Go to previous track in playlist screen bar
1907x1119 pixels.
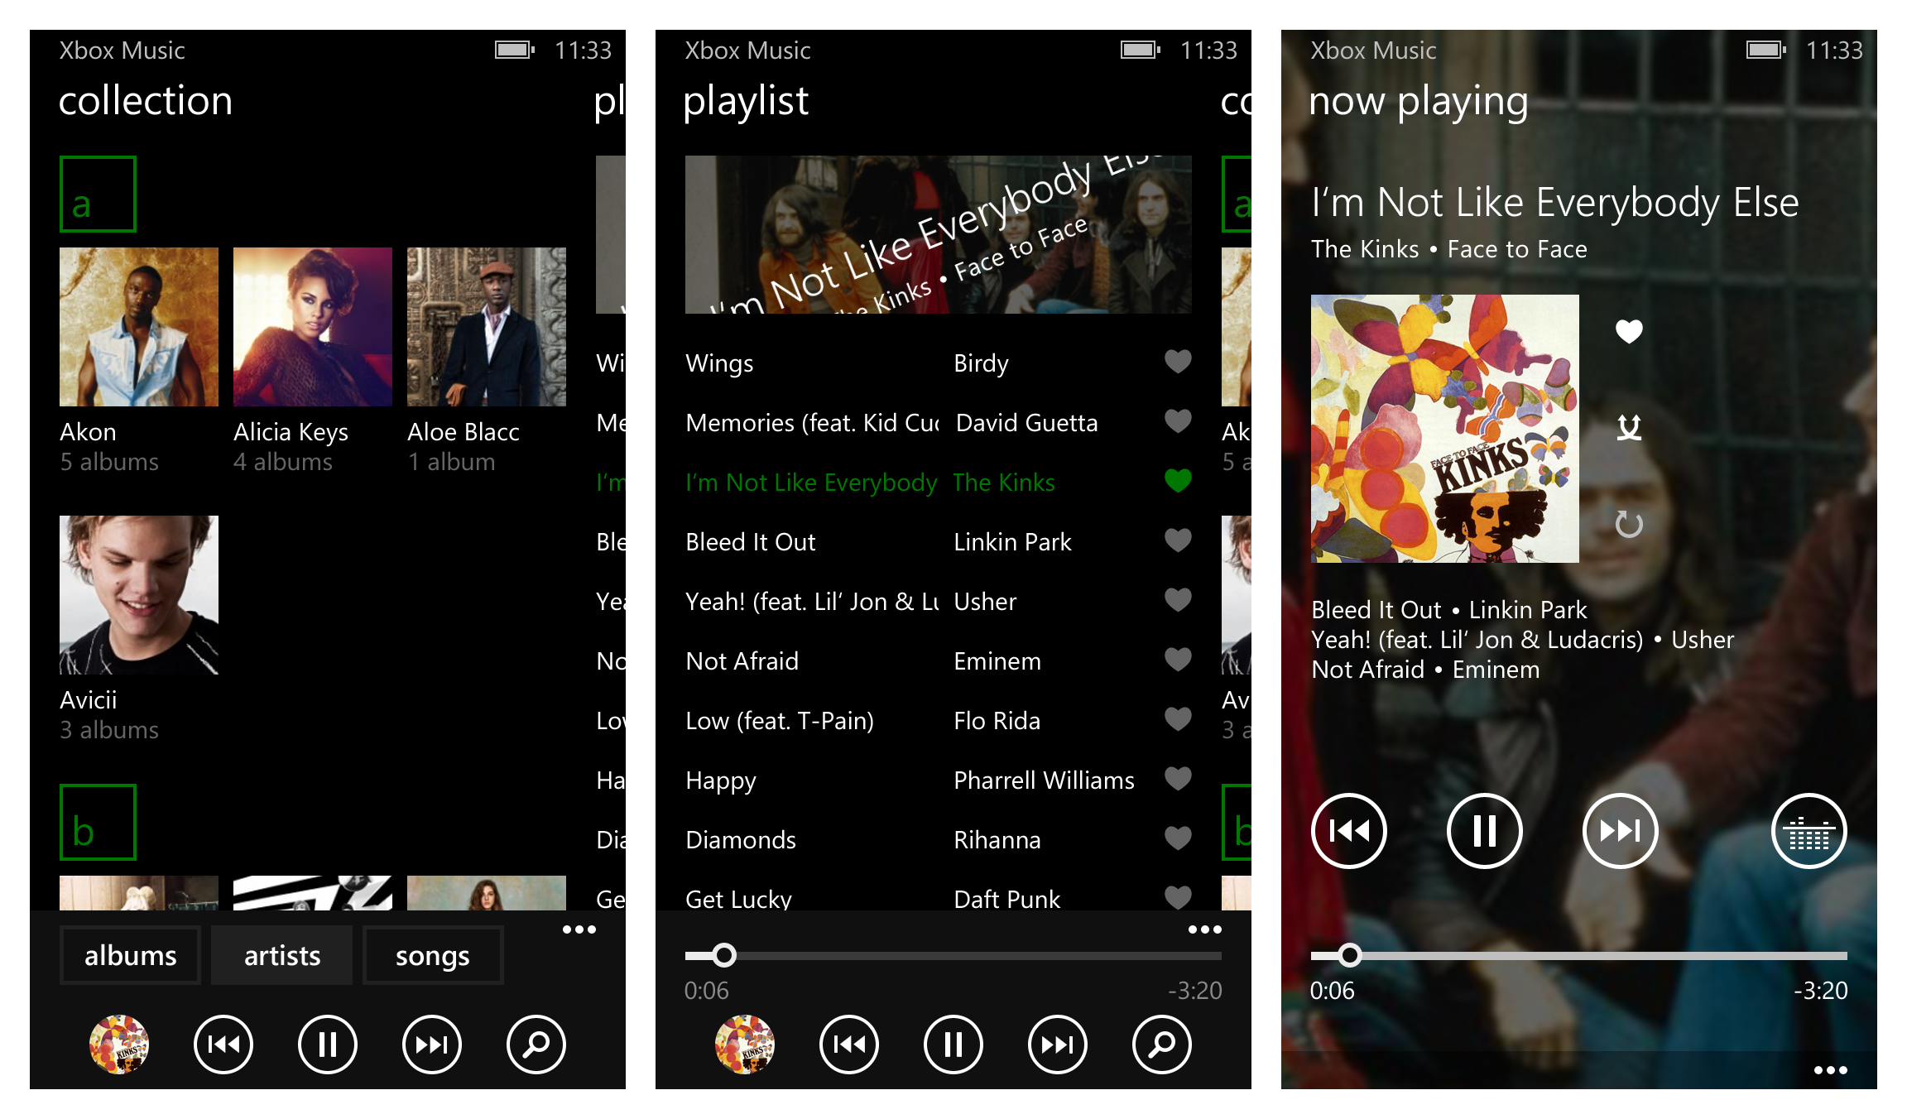849,1045
